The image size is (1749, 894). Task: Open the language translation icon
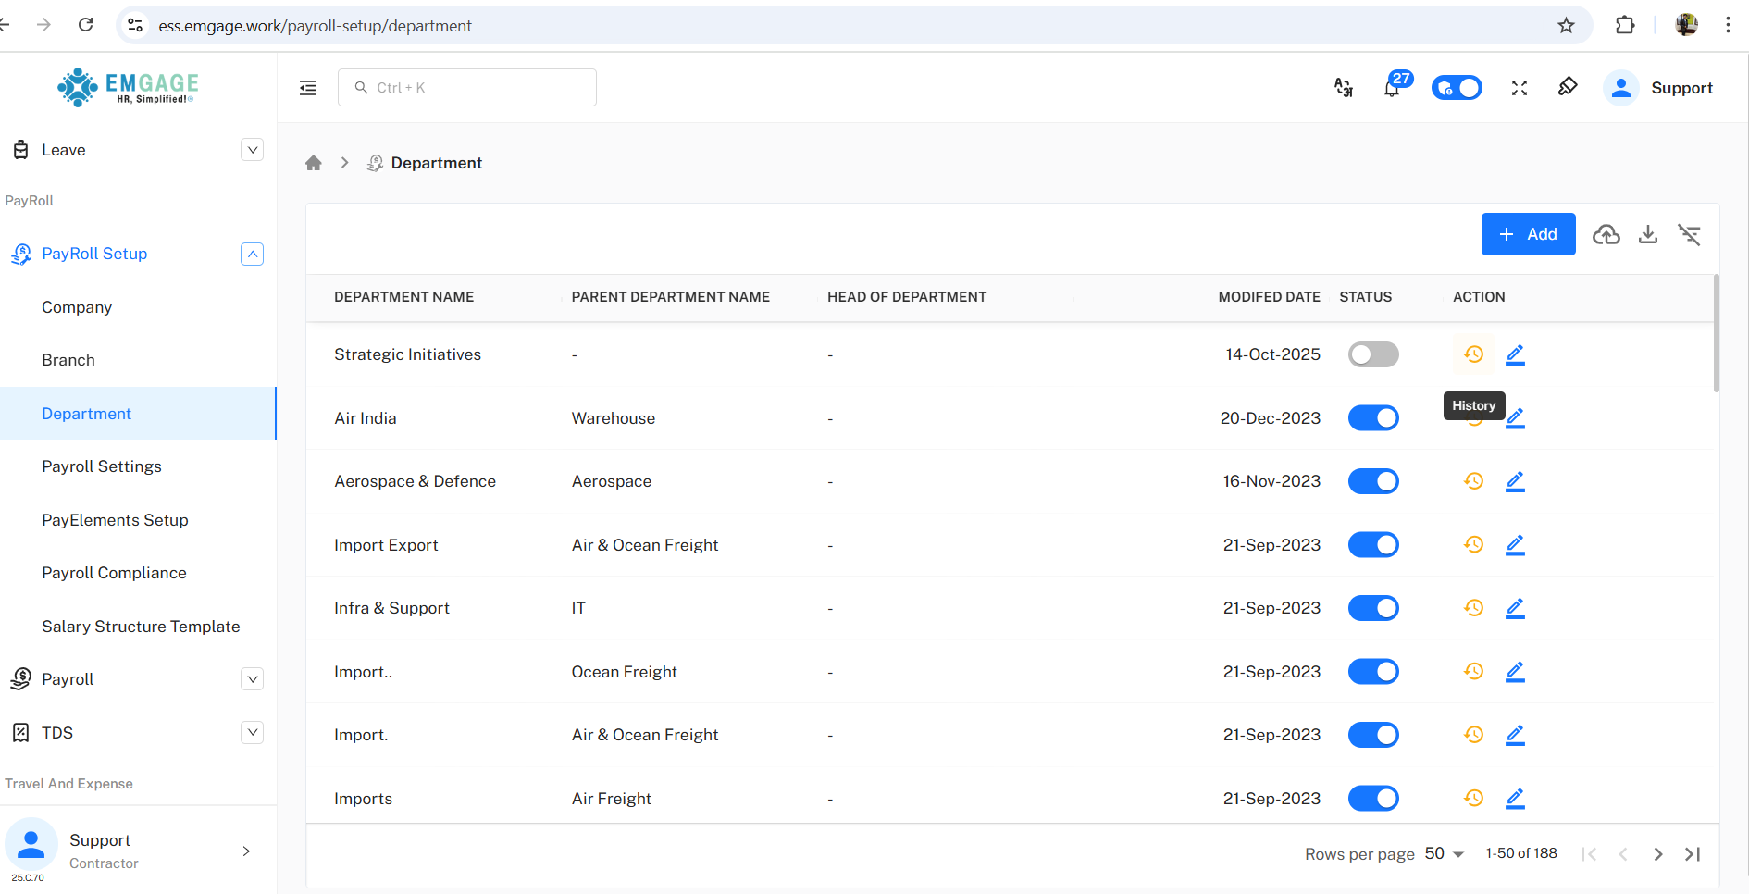(x=1344, y=88)
